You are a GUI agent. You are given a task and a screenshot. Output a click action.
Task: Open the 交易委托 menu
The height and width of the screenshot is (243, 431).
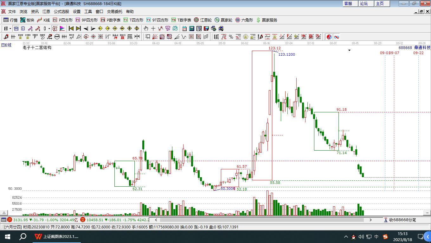(115, 11)
